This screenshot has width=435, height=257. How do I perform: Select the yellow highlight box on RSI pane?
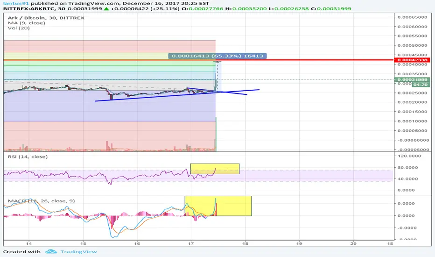tap(215, 169)
